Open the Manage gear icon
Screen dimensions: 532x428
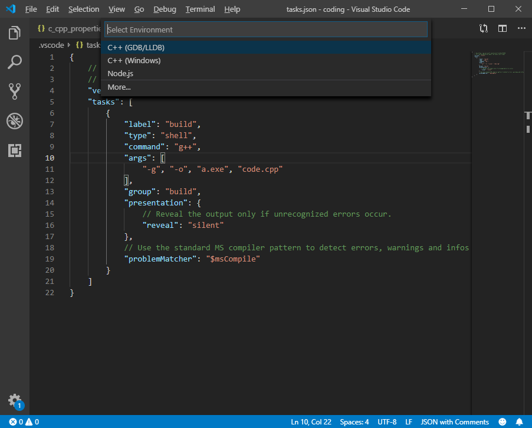pyautogui.click(x=14, y=401)
